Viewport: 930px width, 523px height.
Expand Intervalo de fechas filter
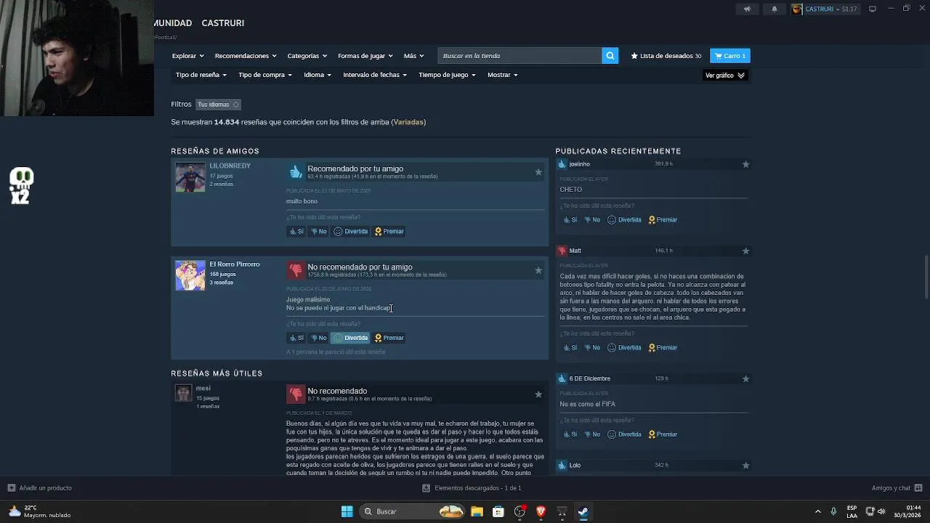pos(375,75)
